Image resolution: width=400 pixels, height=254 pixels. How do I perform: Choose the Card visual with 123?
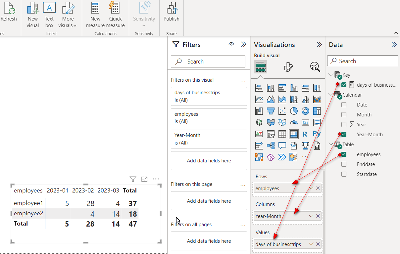tap(305, 122)
